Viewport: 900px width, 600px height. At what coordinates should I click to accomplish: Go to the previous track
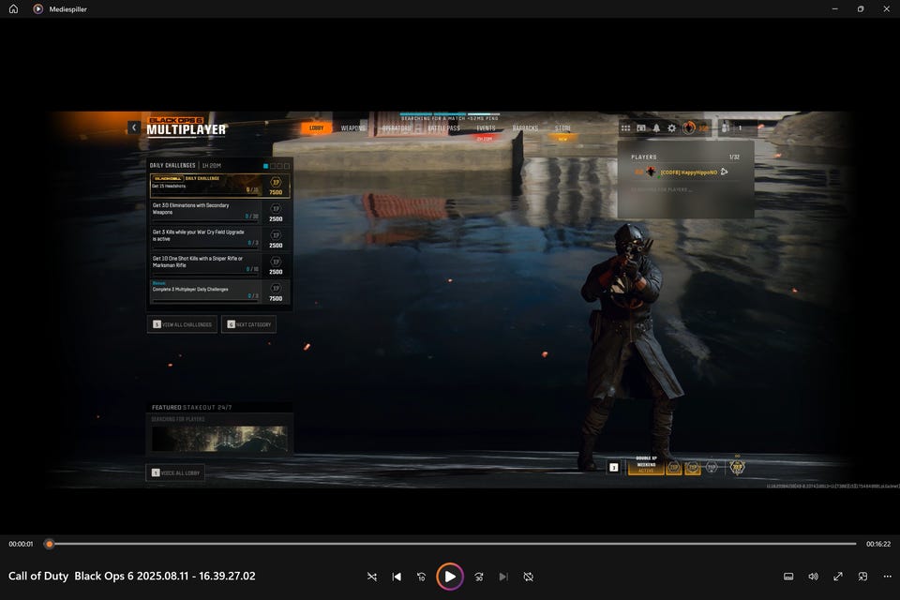(x=397, y=577)
